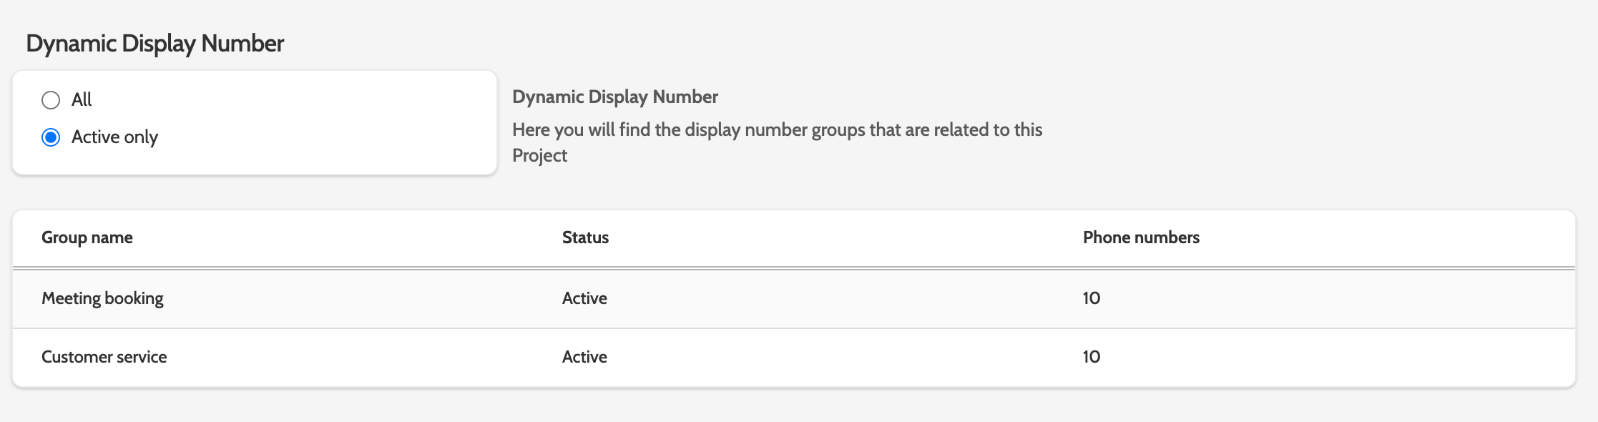Click Active status in Meeting booking row

click(584, 298)
